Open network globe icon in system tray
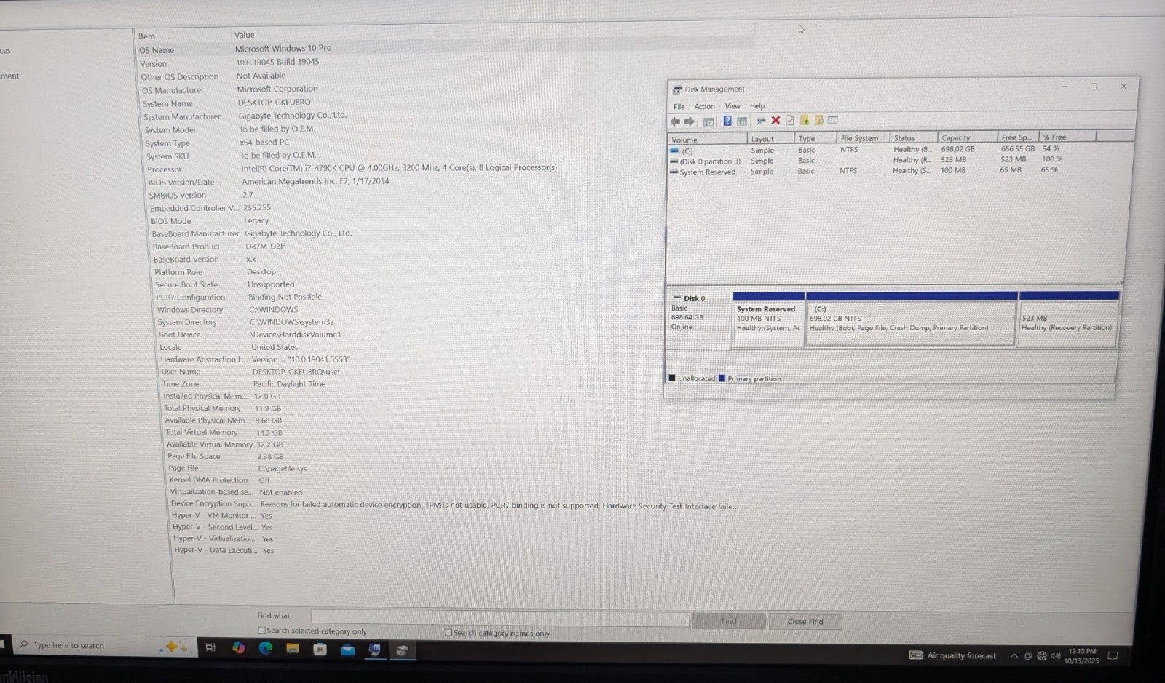 click(x=1042, y=656)
